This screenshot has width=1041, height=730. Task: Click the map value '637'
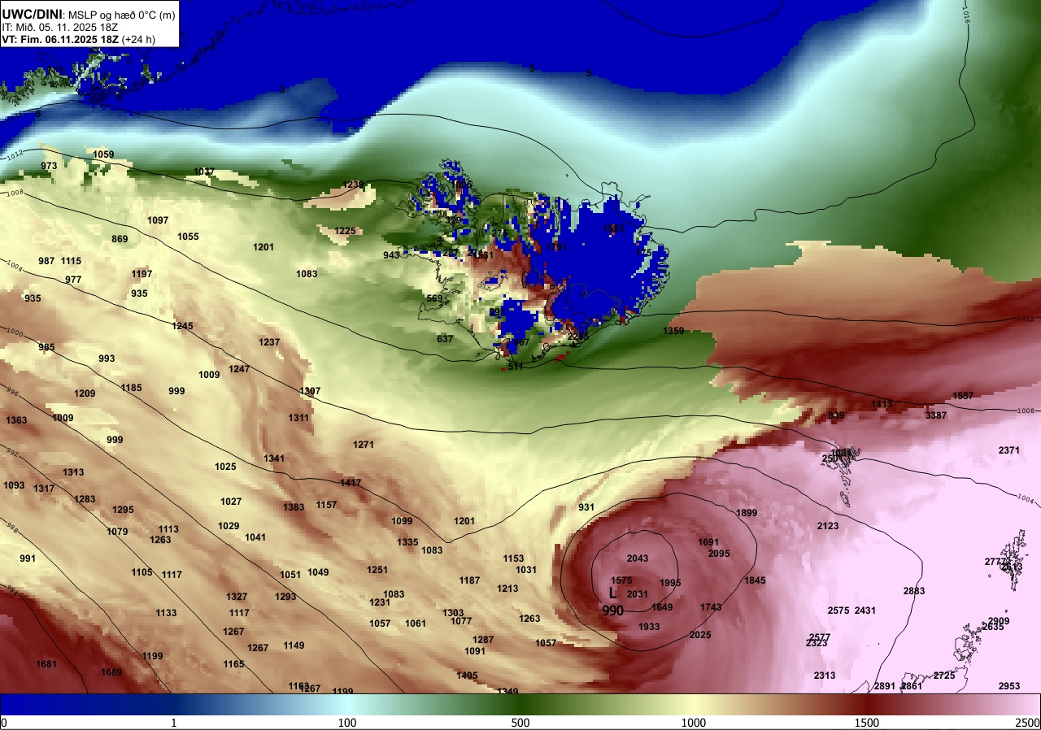tap(445, 339)
